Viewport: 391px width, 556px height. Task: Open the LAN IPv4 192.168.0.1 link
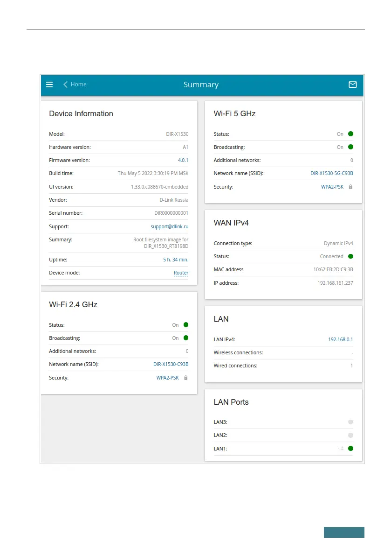(340, 339)
